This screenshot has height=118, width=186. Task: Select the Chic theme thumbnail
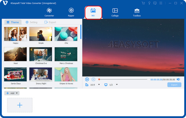tap(66, 34)
